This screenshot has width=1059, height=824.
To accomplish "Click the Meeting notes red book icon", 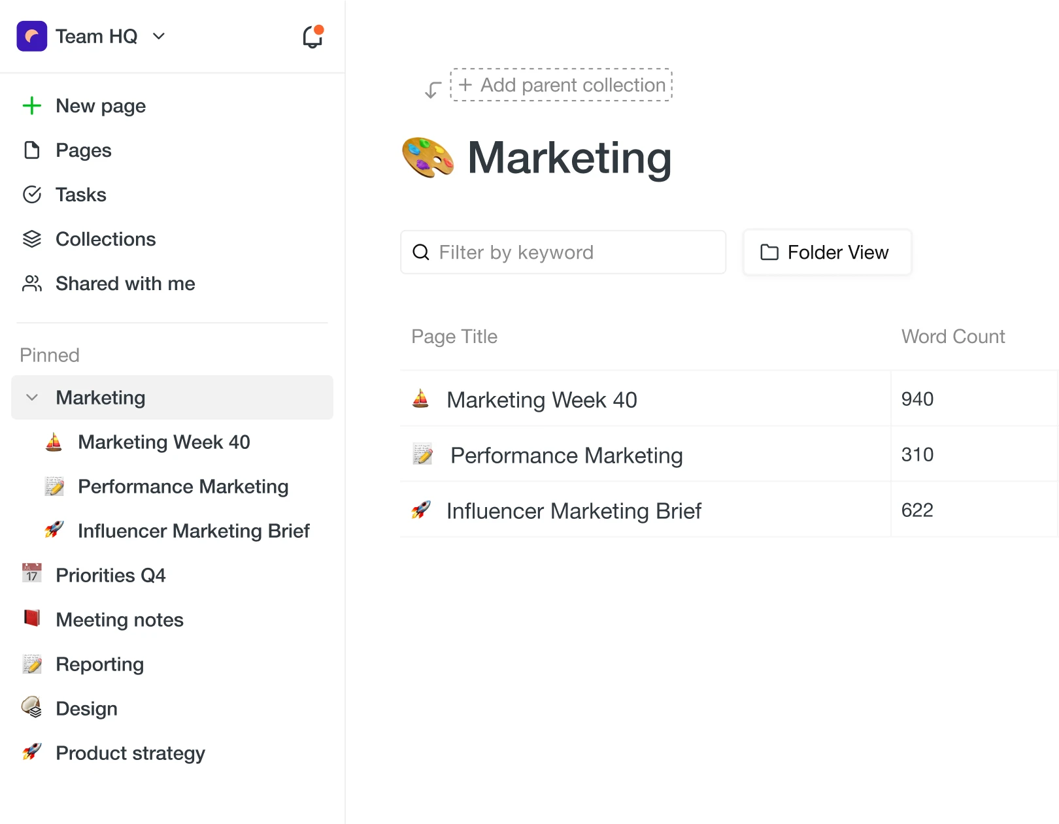I will 32,618.
